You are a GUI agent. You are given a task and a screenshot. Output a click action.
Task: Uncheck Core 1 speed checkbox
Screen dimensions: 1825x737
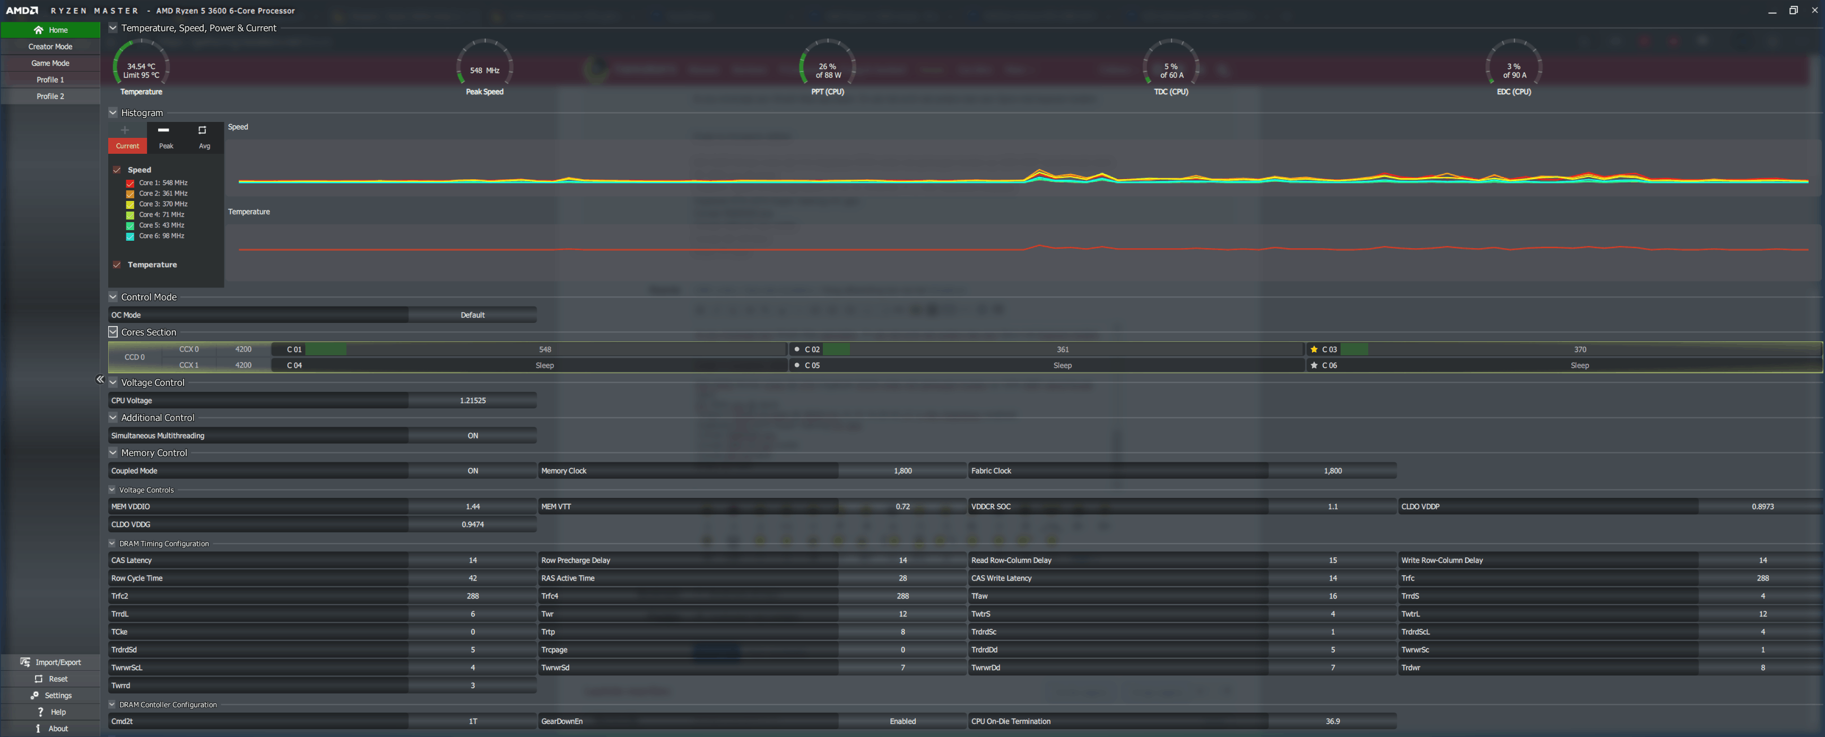click(x=131, y=183)
